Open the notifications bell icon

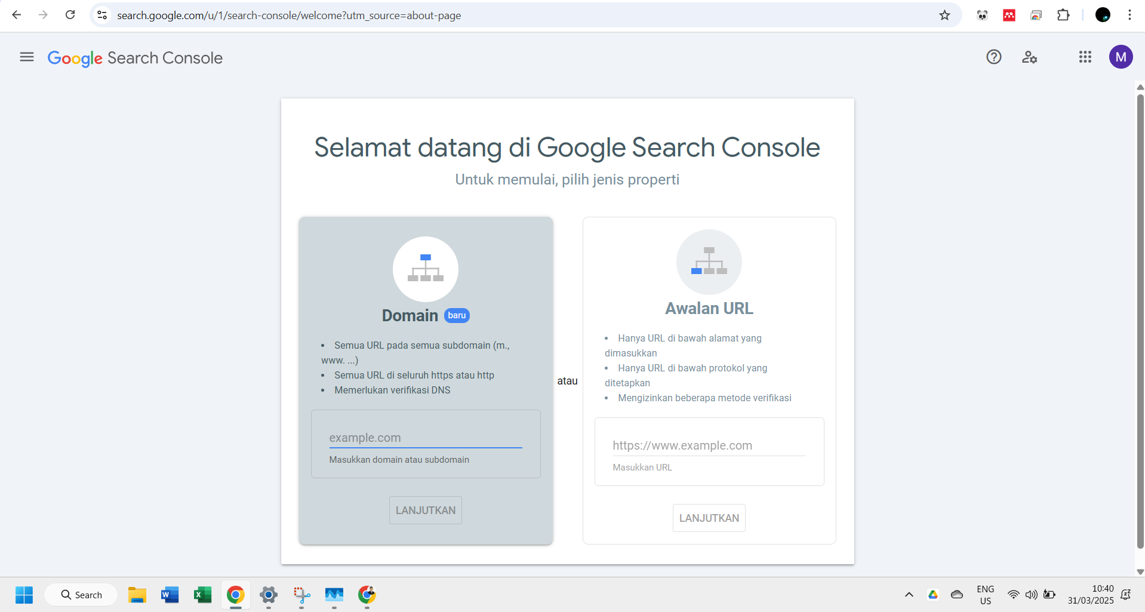coord(1126,595)
